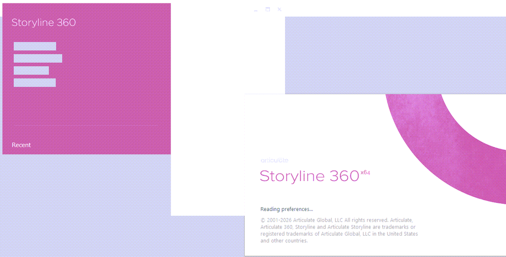
Task: Click the Storyline 360 title in the pink sidebar
Action: tap(44, 23)
